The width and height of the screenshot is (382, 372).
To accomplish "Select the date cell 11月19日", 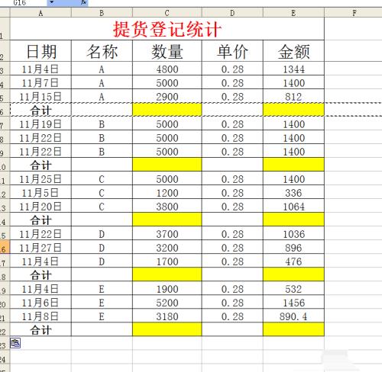I will pyautogui.click(x=40, y=123).
